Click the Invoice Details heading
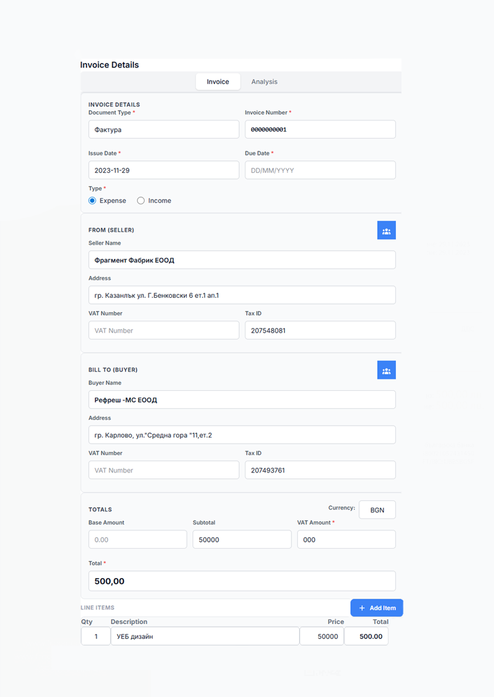The image size is (494, 697). pos(110,65)
